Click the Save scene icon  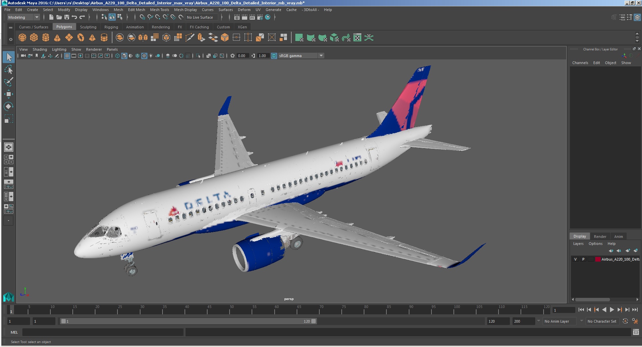[67, 17]
